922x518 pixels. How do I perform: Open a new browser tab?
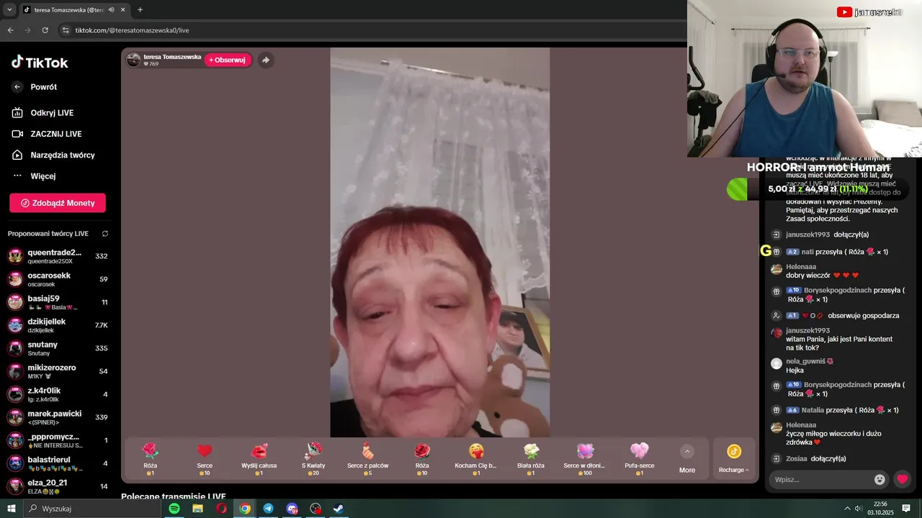(140, 10)
